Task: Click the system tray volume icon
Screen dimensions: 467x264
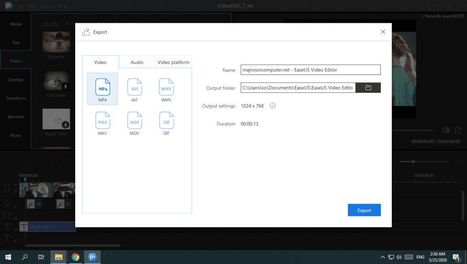Action: pos(399,257)
